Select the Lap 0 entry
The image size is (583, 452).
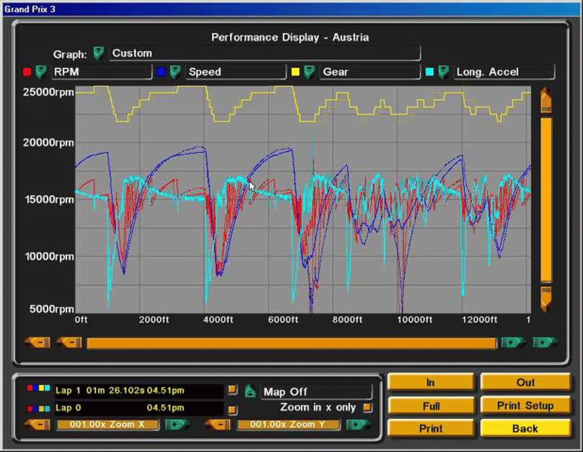[x=138, y=408]
